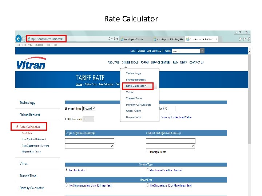Screen dimensions: 262x196
Task: Switch to the Vitran Express Rates FAQ tab
Action: 169,39
